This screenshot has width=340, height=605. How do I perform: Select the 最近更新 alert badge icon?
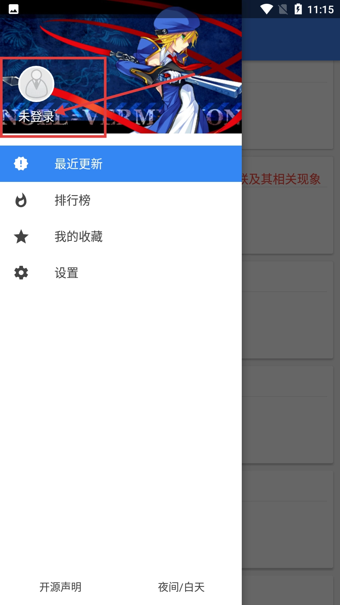tap(21, 164)
